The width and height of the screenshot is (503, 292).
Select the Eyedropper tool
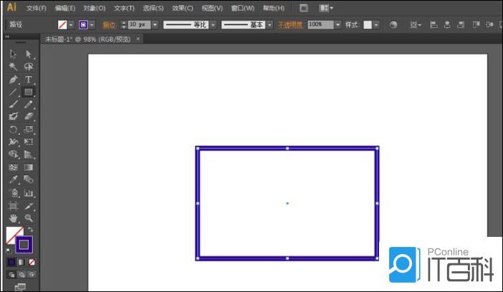(x=13, y=180)
